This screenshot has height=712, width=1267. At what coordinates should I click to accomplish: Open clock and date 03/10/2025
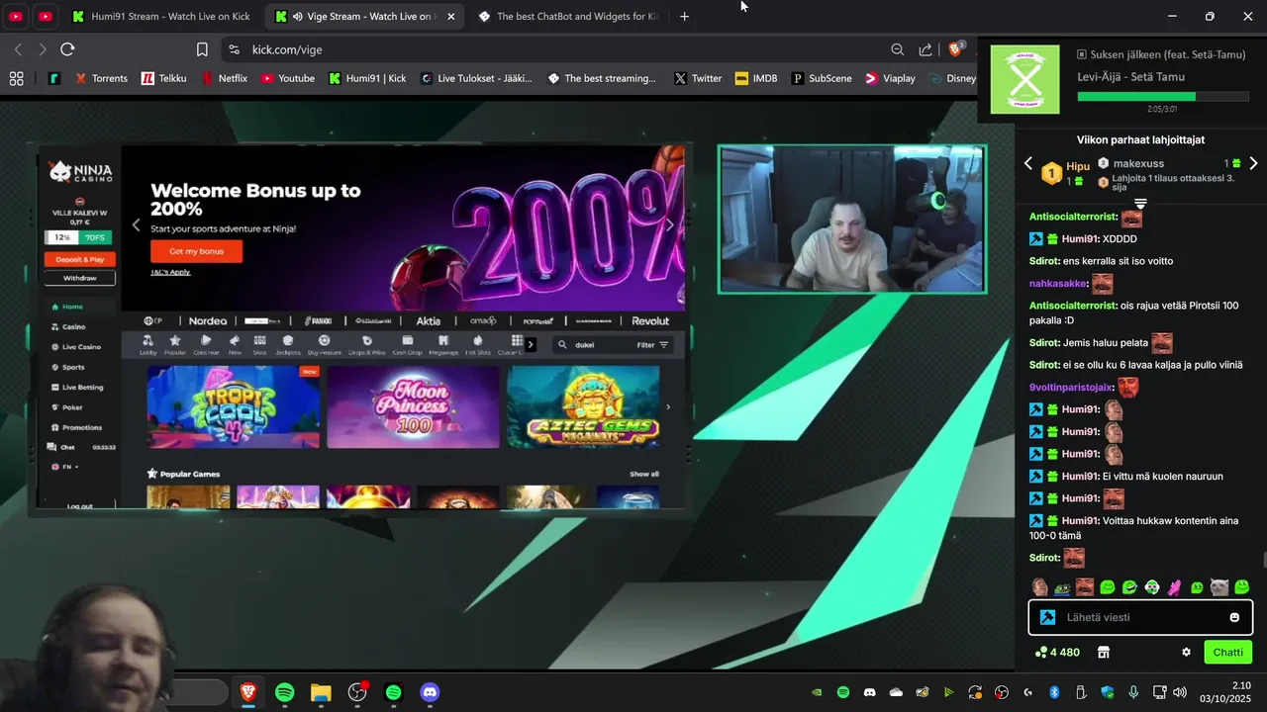click(x=1227, y=692)
